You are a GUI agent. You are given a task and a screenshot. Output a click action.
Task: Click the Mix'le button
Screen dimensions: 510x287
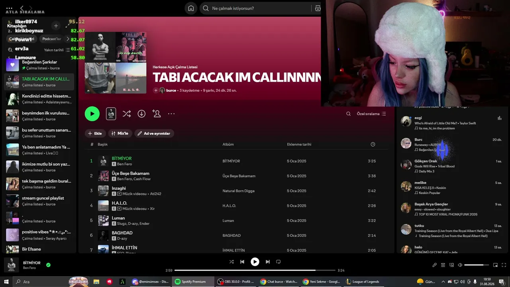point(120,134)
